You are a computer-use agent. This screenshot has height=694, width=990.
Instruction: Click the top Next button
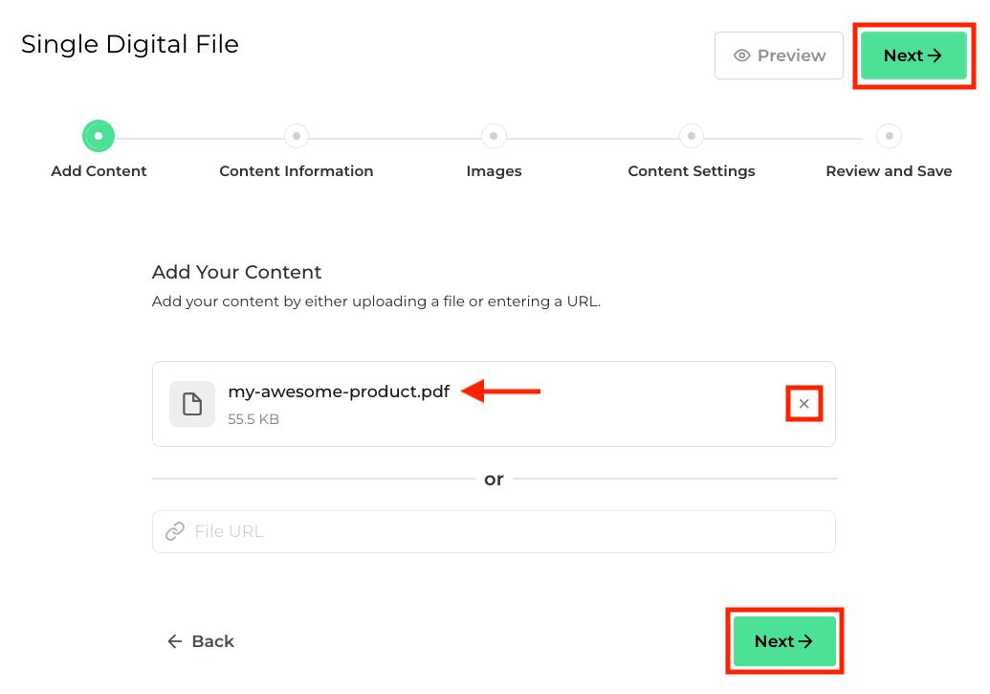pyautogui.click(x=913, y=56)
